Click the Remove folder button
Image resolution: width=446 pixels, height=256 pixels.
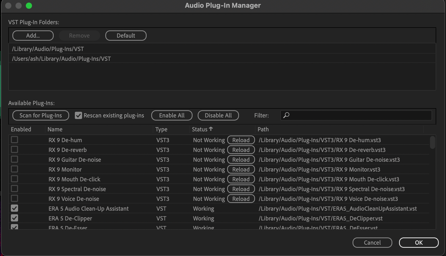79,36
